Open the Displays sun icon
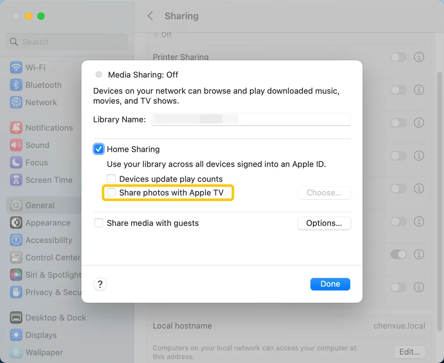The image size is (444, 363). (16, 335)
